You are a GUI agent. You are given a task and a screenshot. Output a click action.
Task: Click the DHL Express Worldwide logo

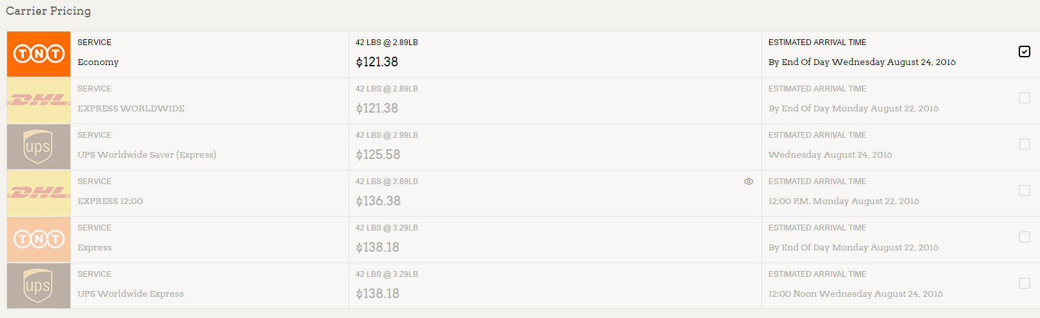(39, 100)
